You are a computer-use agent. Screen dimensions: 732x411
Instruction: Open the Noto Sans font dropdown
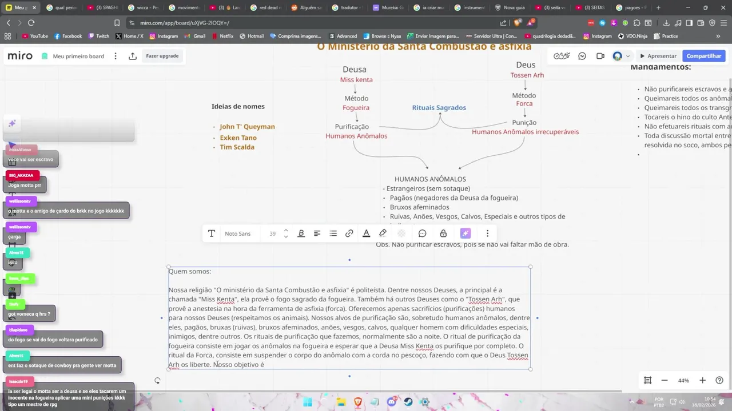point(238,233)
